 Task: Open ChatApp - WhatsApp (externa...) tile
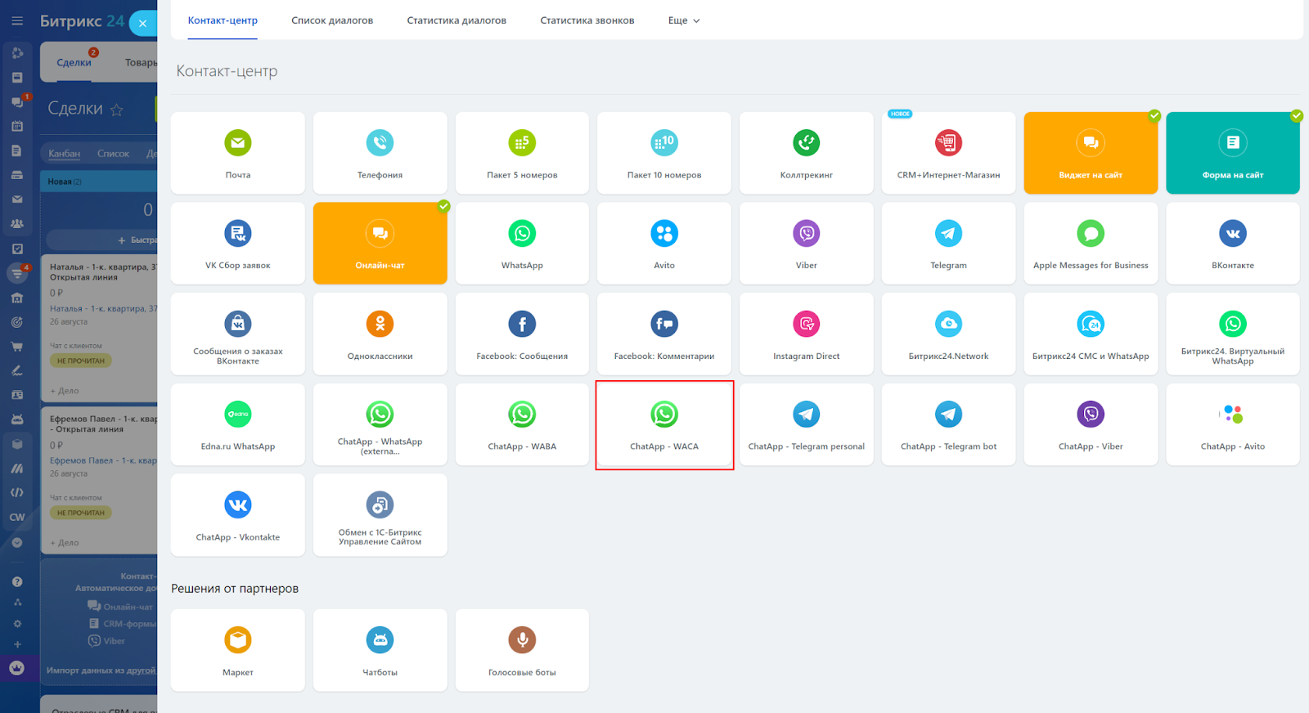coord(380,424)
